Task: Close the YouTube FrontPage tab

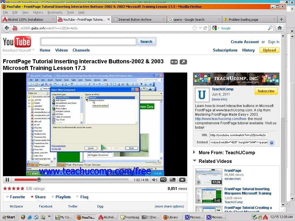Action: (x=109, y=19)
